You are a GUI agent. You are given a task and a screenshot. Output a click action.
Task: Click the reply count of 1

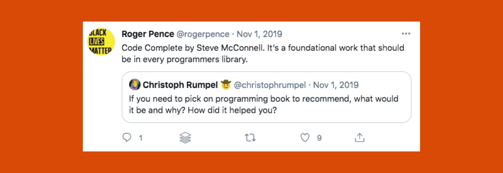141,138
